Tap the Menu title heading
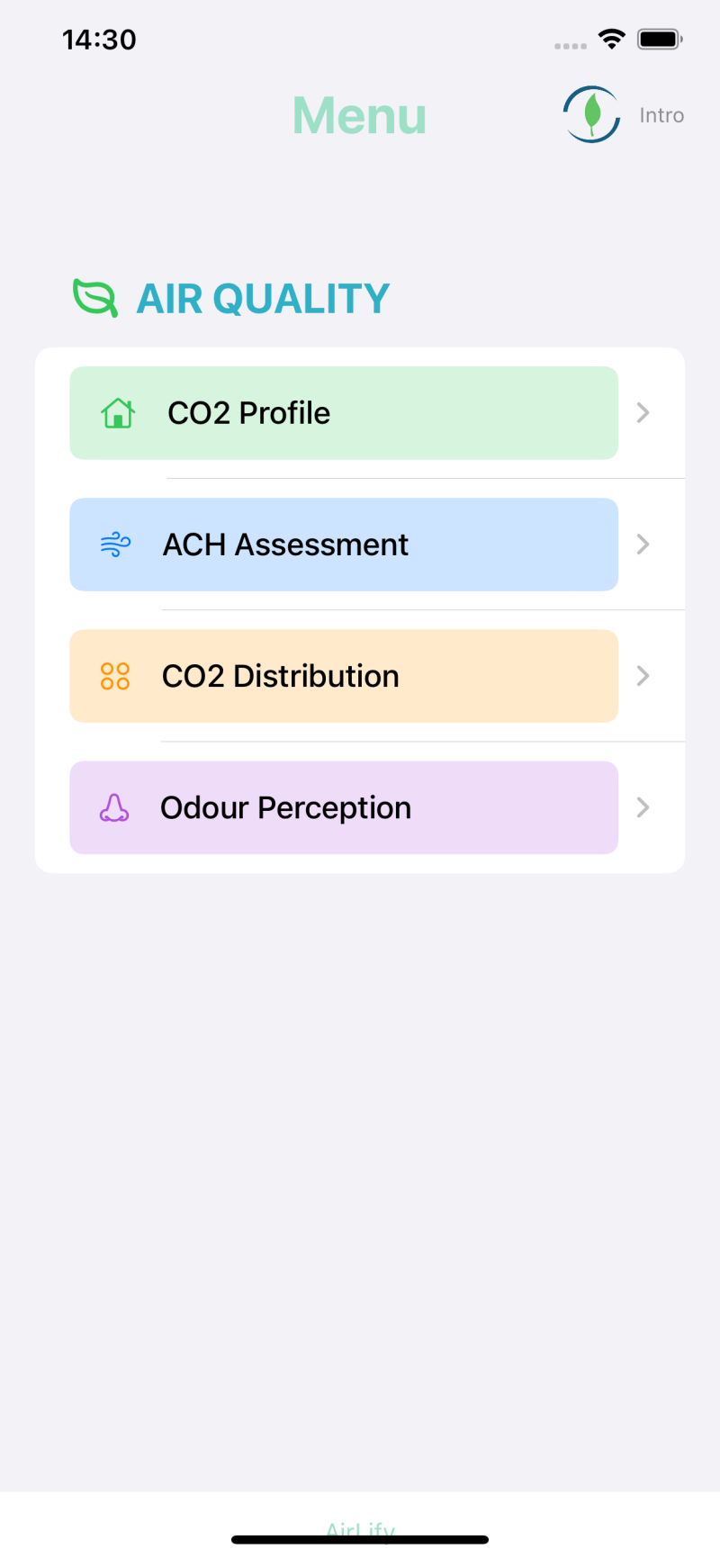The height and width of the screenshot is (1558, 720). pos(359,116)
